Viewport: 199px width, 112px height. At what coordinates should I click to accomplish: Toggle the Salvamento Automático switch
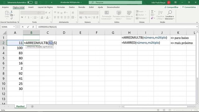click(30, 2)
